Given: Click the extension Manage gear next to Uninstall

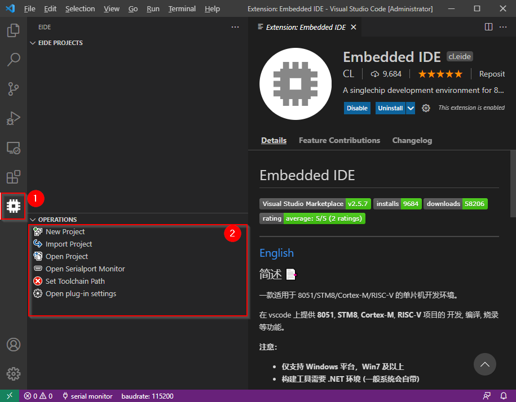Looking at the screenshot, I should [426, 108].
